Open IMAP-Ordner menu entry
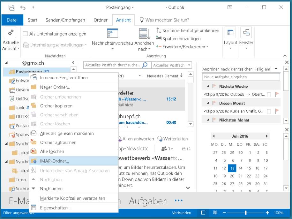Viewport: 292px width, 219px height. click(x=74, y=161)
